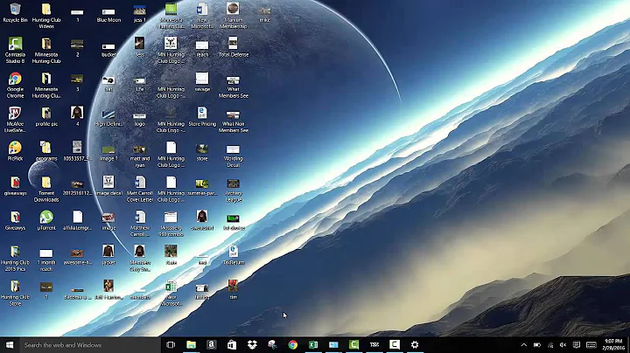Open the Hunting Club Videos folder
The width and height of the screenshot is (630, 353).
(x=46, y=16)
